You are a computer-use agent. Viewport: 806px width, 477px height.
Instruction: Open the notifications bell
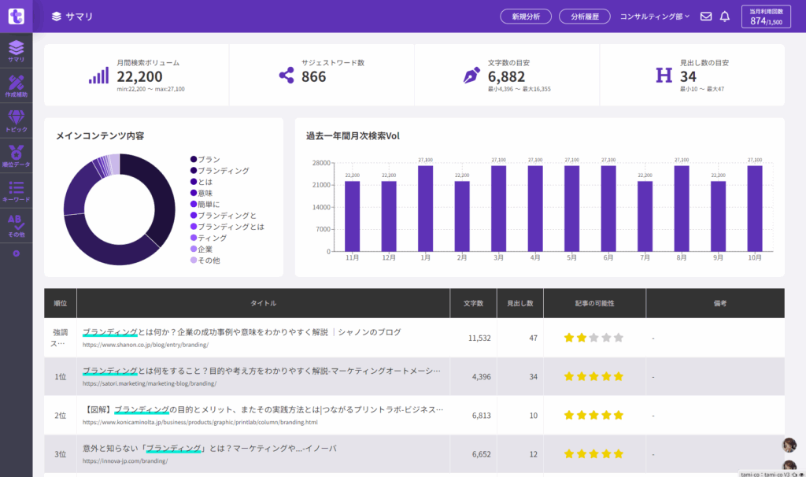[x=725, y=17]
